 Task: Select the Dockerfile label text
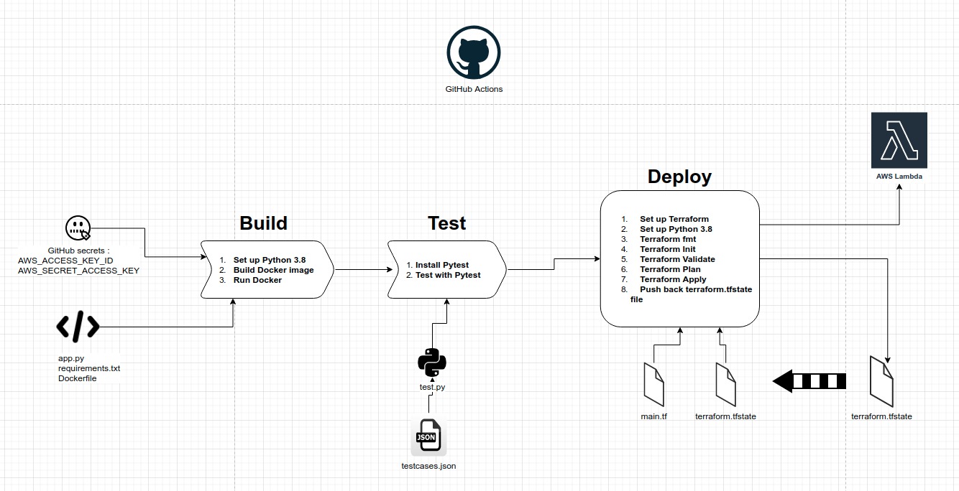(77, 378)
